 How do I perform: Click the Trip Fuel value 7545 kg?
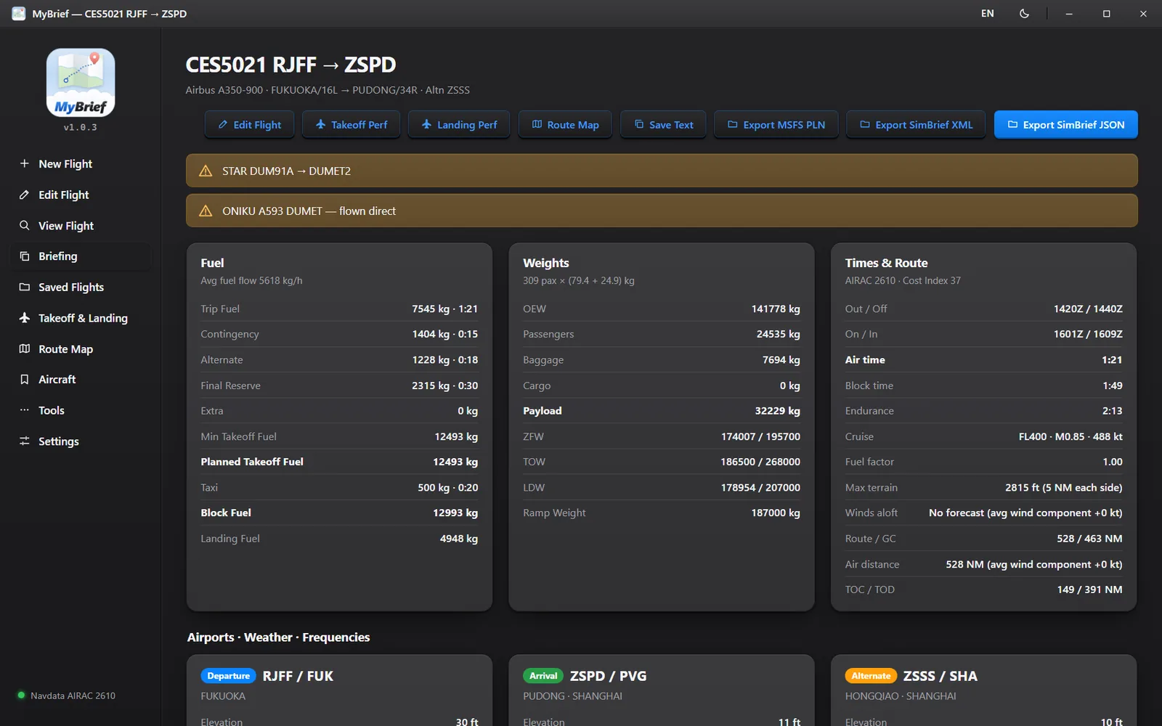click(x=444, y=309)
